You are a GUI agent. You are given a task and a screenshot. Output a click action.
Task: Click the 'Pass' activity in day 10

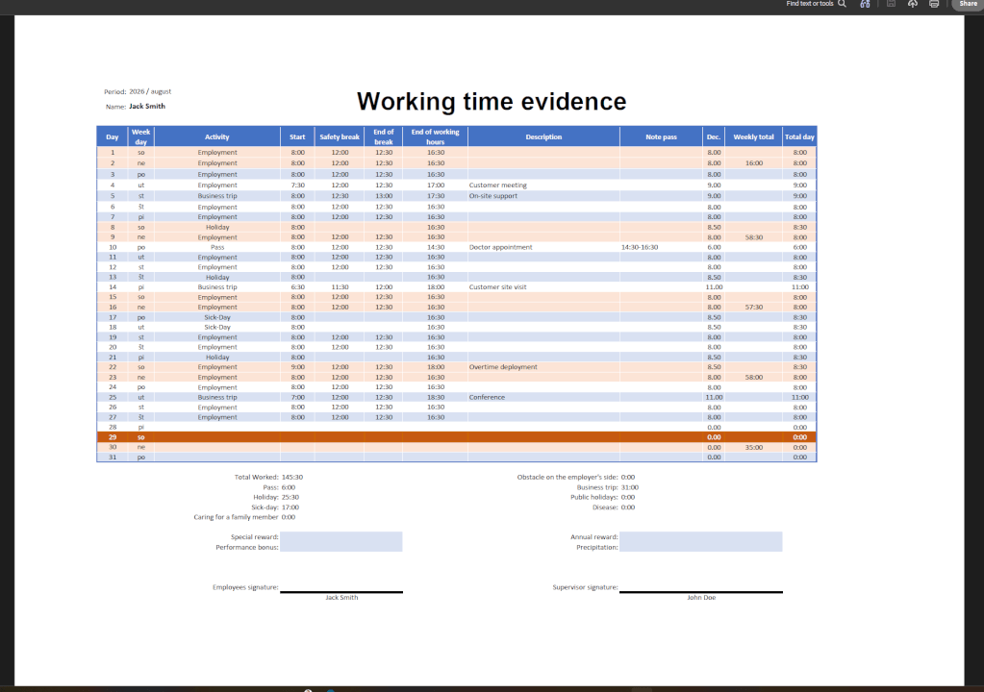(x=217, y=248)
